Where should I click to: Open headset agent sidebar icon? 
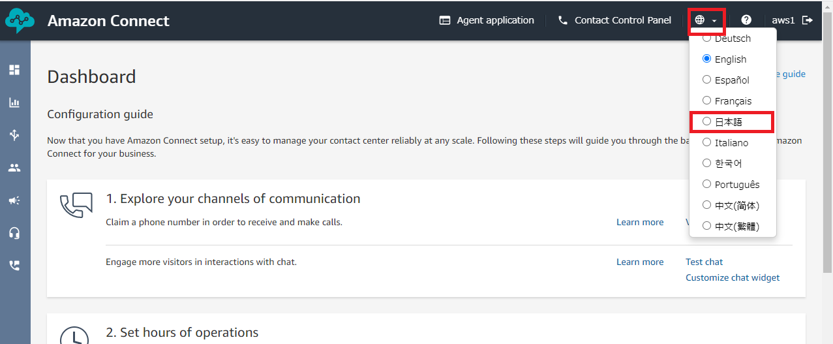14,233
